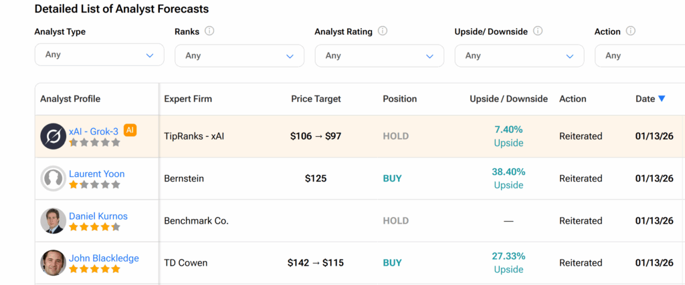Open the xAI - Grok-3 analyst profile
685x285 pixels.
[x=94, y=131]
